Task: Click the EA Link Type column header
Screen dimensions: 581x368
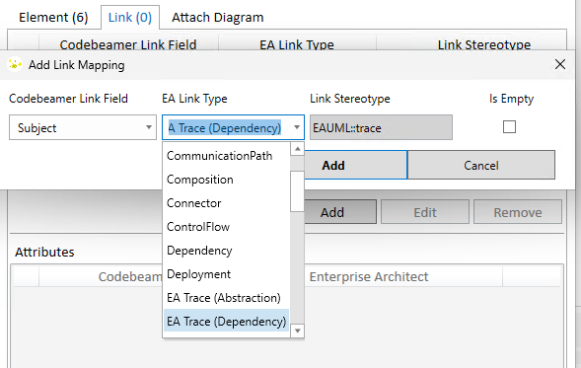Action: (x=297, y=44)
